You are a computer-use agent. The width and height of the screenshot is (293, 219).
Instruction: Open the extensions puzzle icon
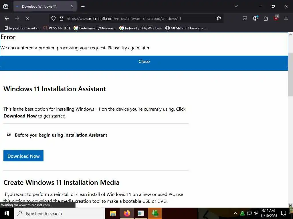pyautogui.click(x=266, y=18)
